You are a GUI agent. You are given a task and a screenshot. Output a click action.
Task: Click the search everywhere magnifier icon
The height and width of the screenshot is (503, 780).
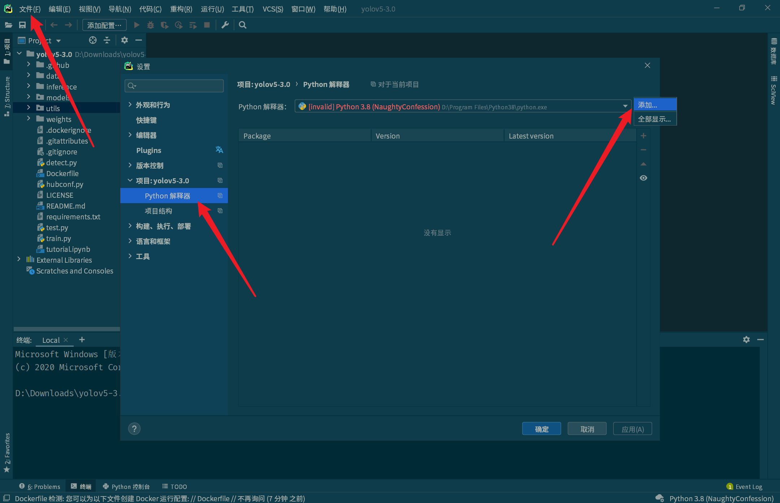point(243,25)
